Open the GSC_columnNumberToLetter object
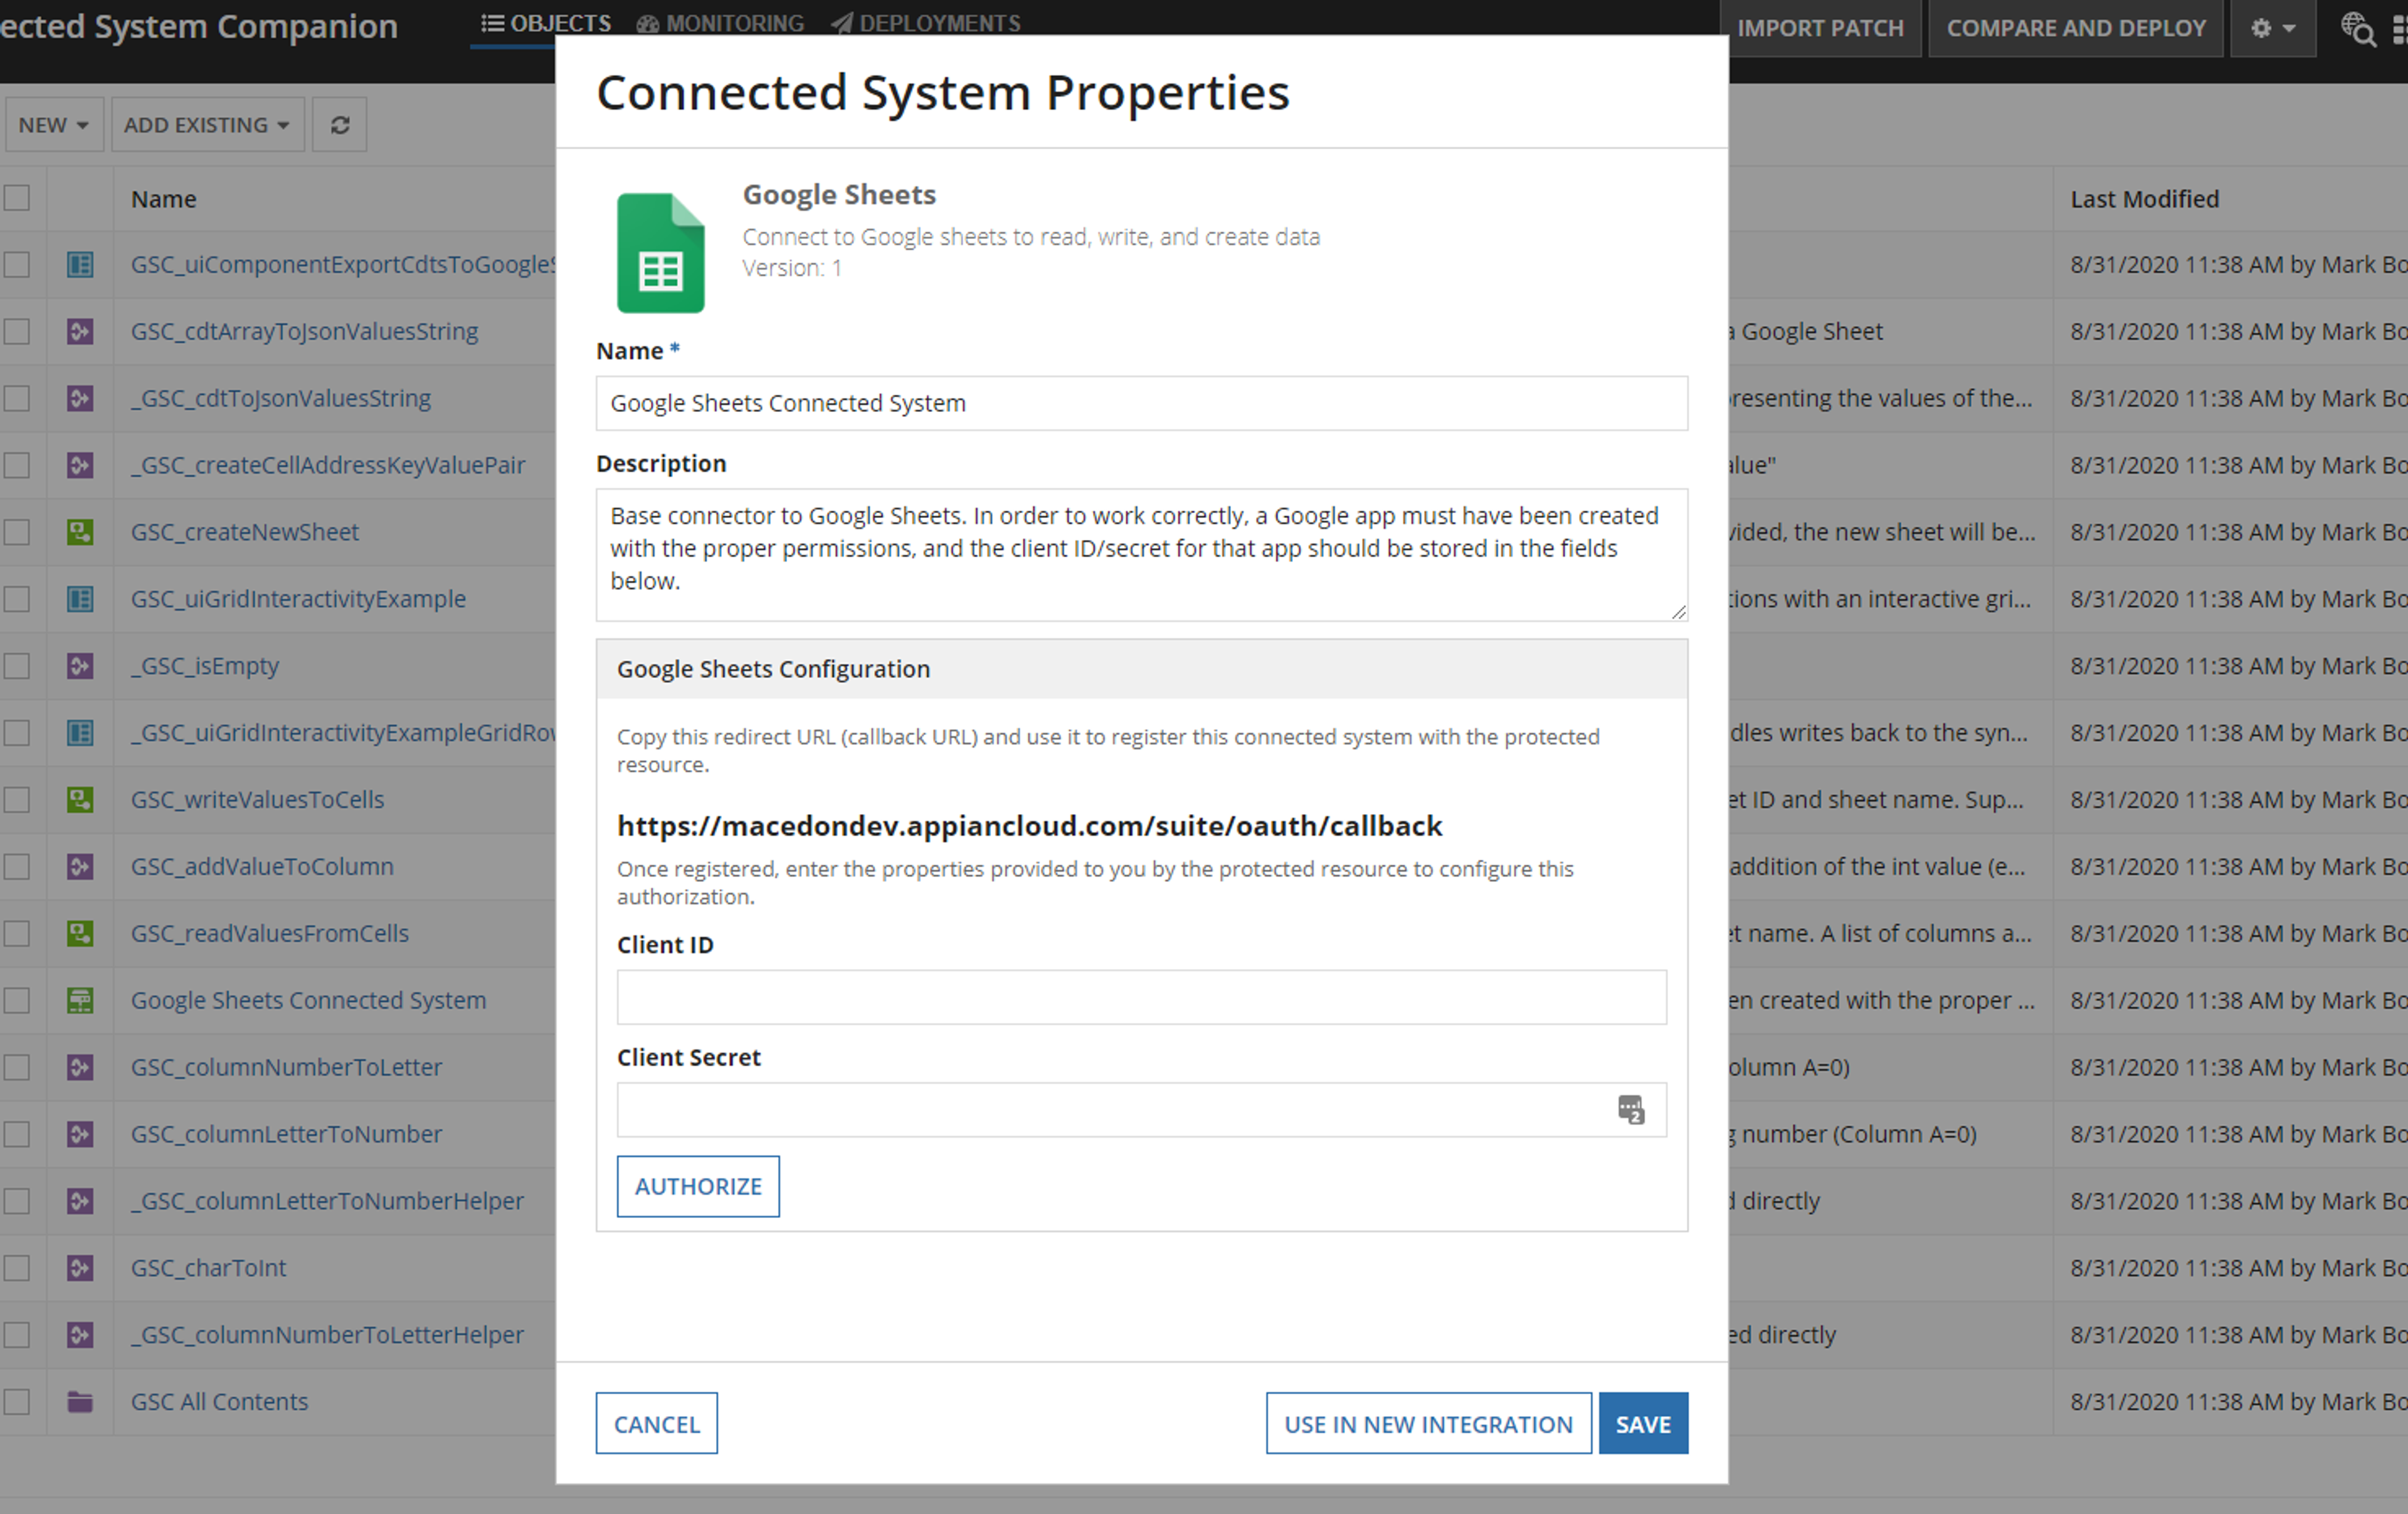 [x=287, y=1068]
